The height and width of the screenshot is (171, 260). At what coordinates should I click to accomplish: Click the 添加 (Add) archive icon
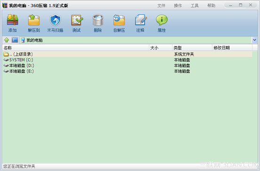(12, 20)
